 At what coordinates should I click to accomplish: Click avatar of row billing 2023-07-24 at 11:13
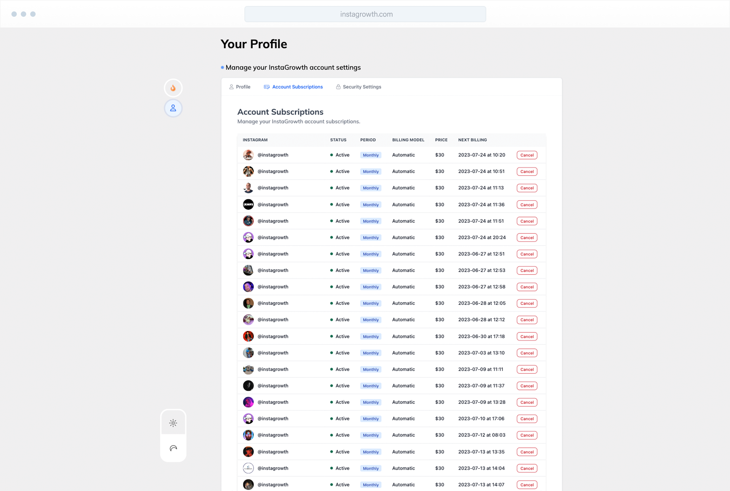coord(248,188)
